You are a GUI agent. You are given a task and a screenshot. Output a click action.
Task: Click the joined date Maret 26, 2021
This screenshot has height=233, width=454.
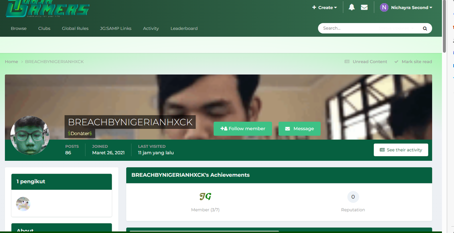coord(108,153)
